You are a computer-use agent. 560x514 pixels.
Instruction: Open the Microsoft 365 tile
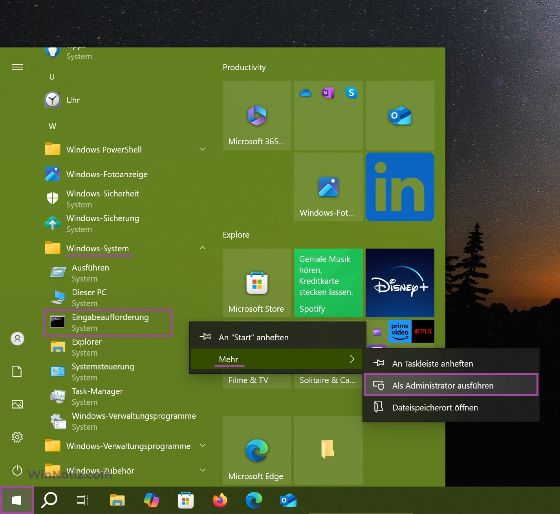(x=257, y=115)
